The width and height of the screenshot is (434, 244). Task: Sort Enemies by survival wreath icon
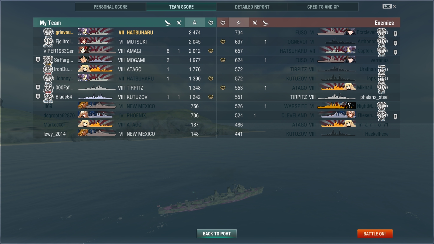point(223,23)
